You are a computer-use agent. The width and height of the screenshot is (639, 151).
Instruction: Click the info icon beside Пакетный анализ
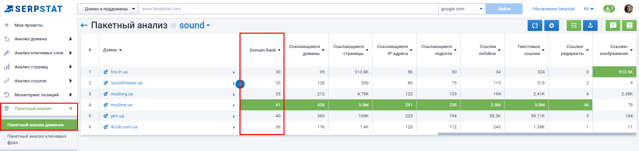173,26
